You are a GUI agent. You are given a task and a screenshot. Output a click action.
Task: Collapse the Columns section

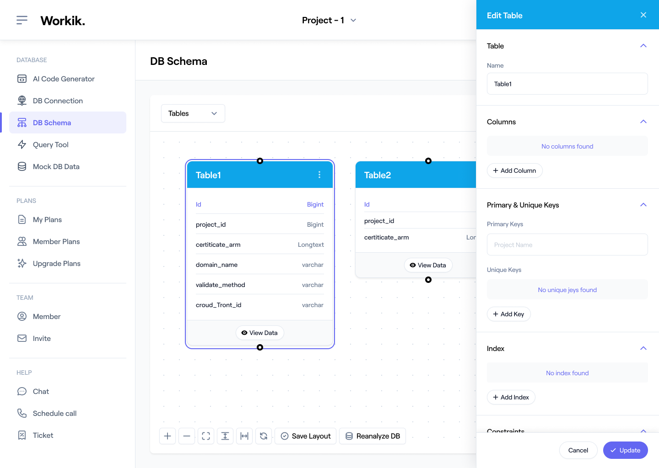point(643,122)
